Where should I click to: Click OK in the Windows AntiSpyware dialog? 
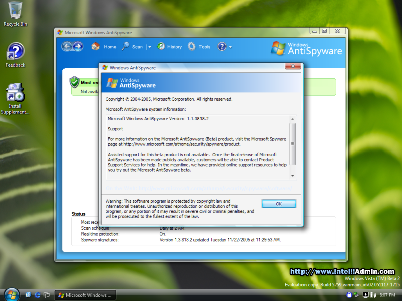pyautogui.click(x=279, y=204)
